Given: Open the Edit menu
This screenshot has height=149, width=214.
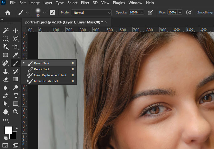Looking at the screenshot, I should pos(23,3).
